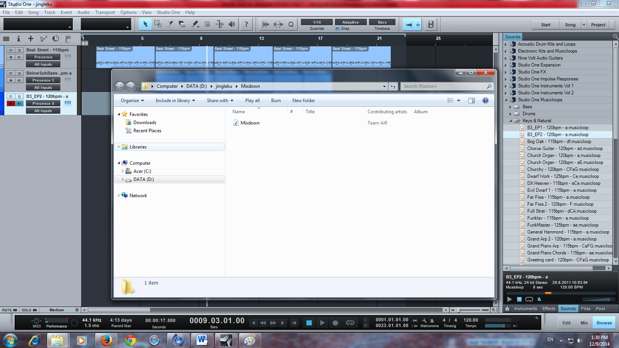Click the Add Tracks plus icon
The width and height of the screenshot is (619, 348).
(x=31, y=39)
